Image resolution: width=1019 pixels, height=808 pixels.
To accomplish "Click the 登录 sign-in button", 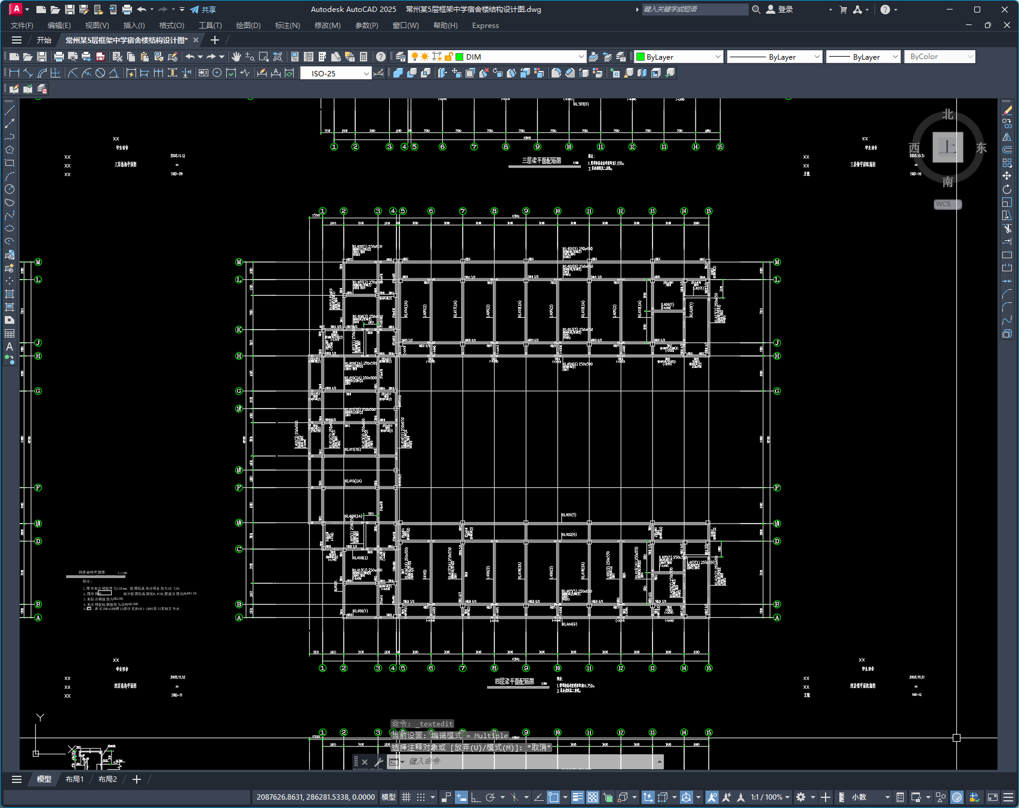I will (780, 10).
